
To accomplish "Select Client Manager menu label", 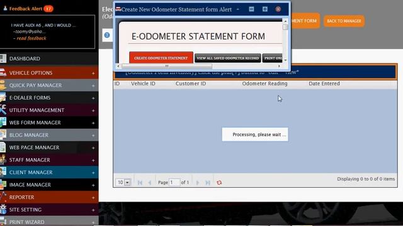I will 31,172.
